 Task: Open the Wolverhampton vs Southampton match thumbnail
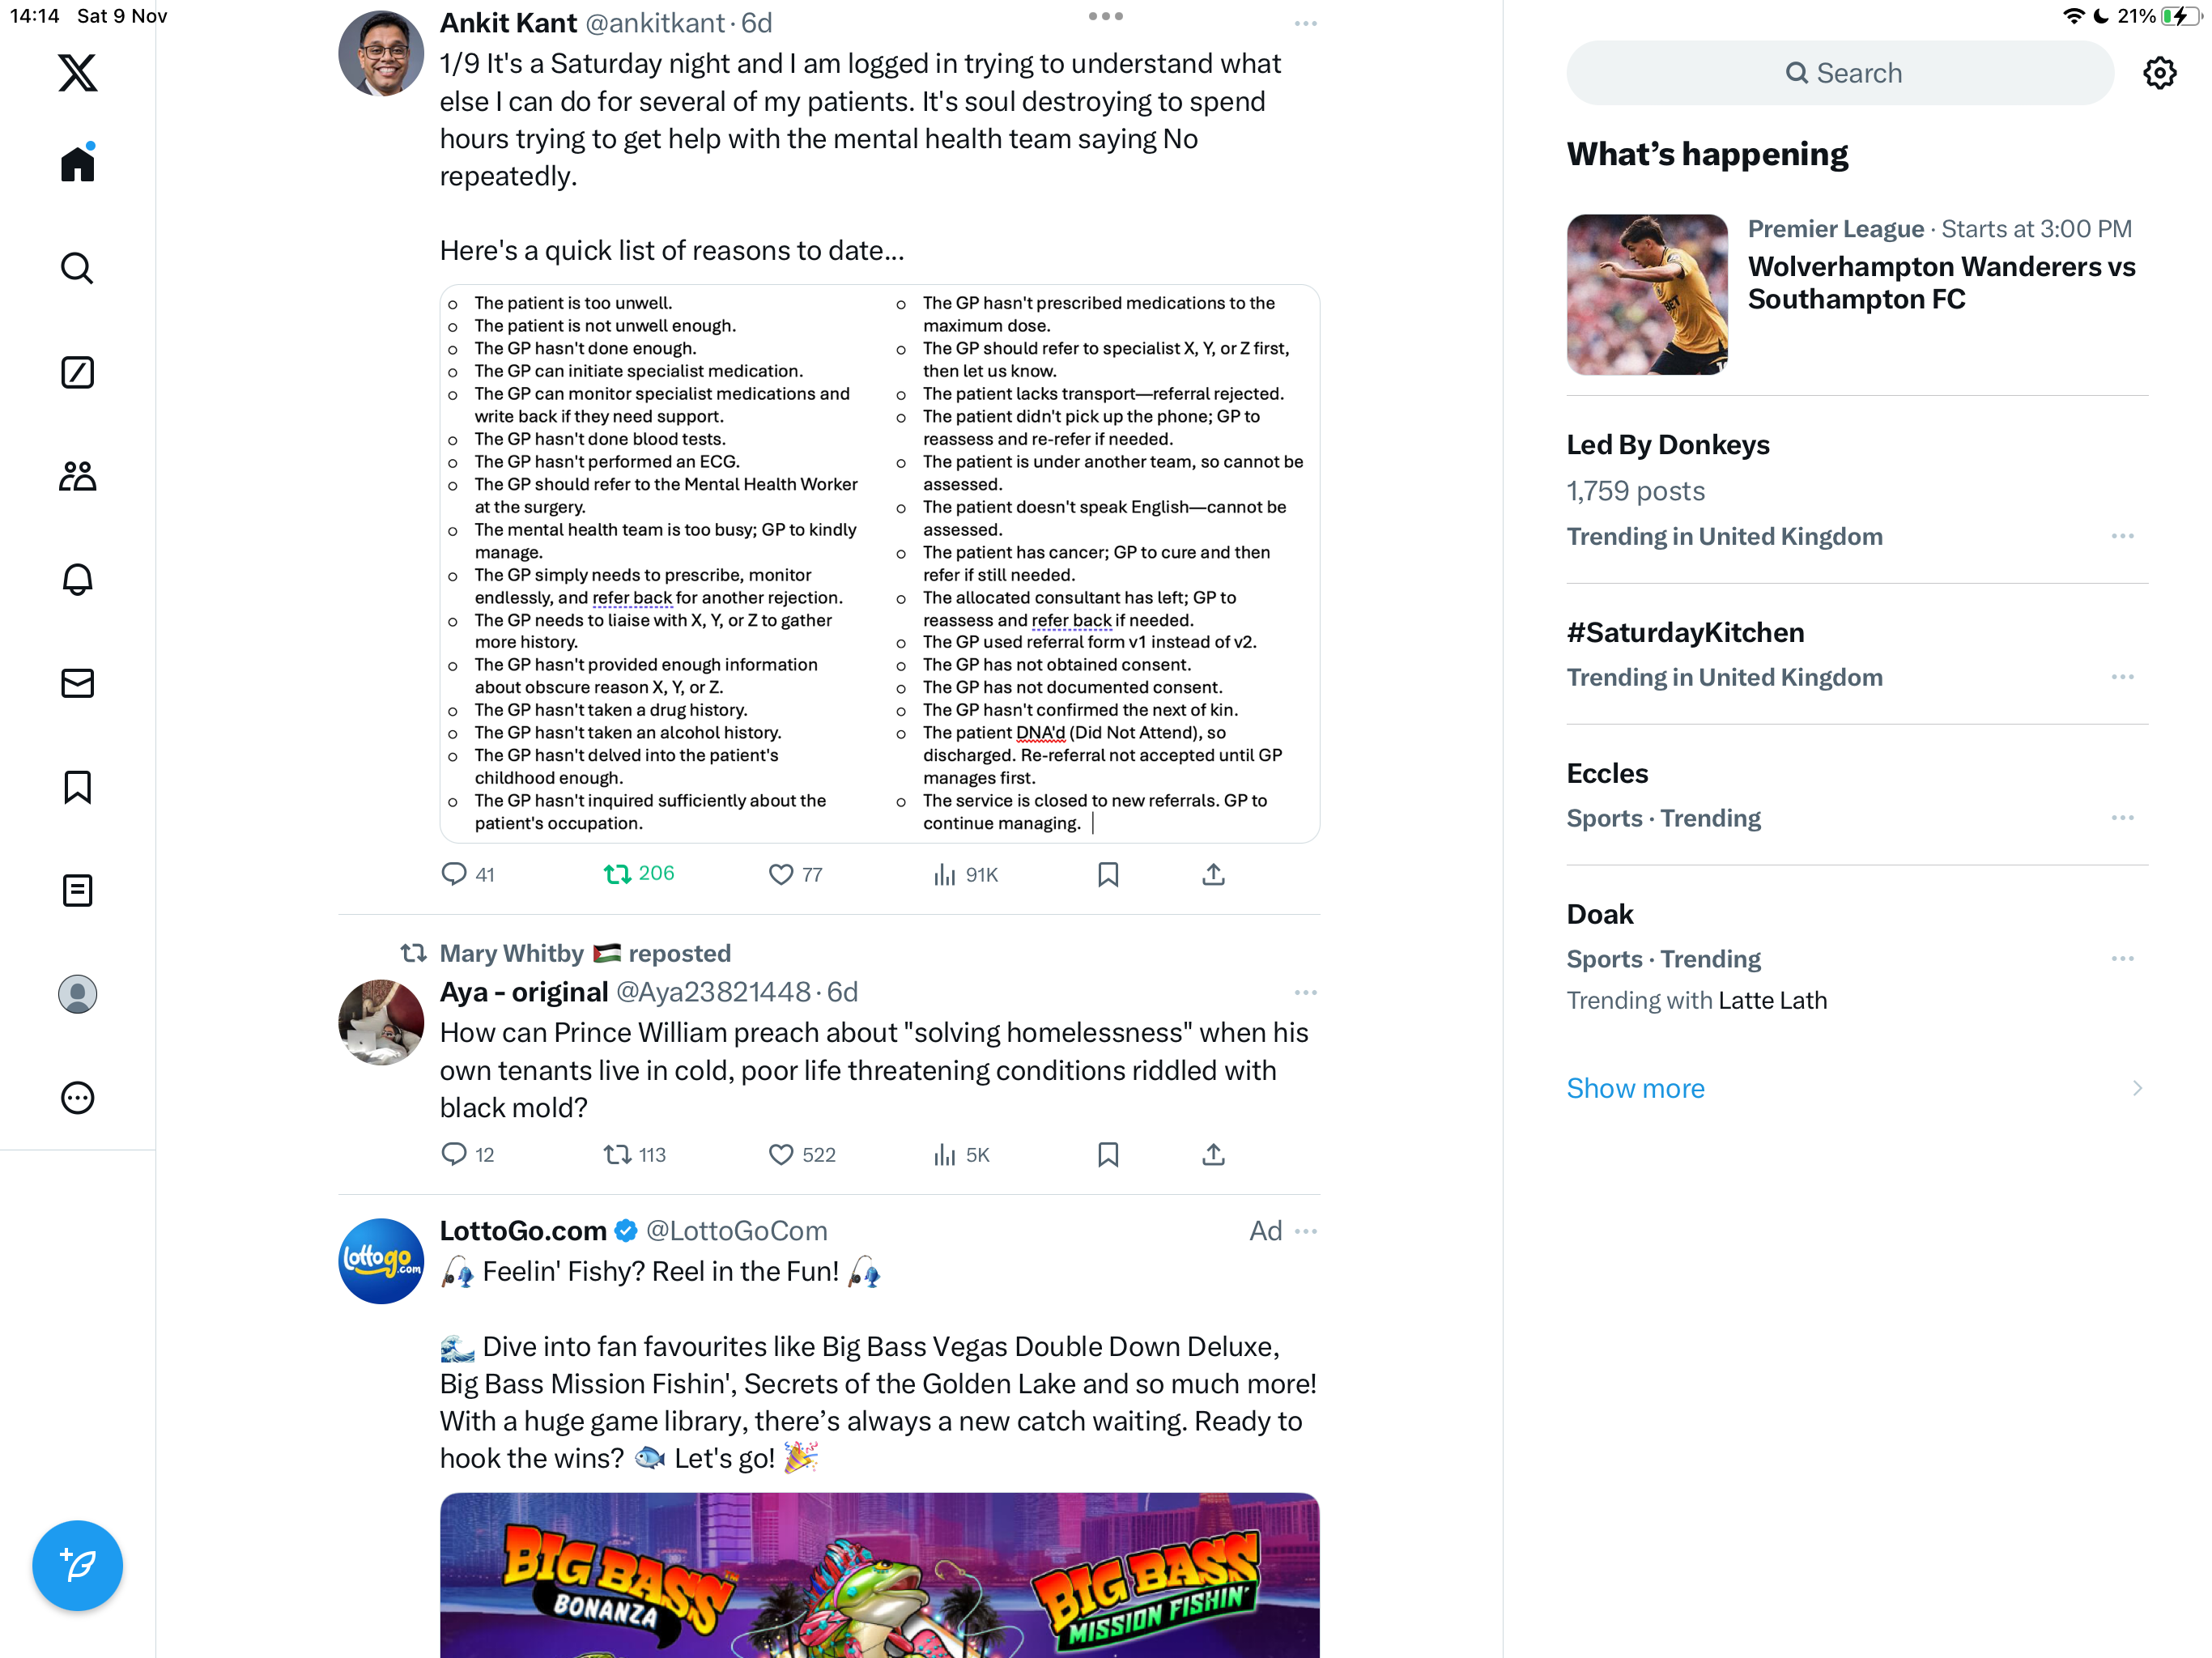tap(1647, 295)
